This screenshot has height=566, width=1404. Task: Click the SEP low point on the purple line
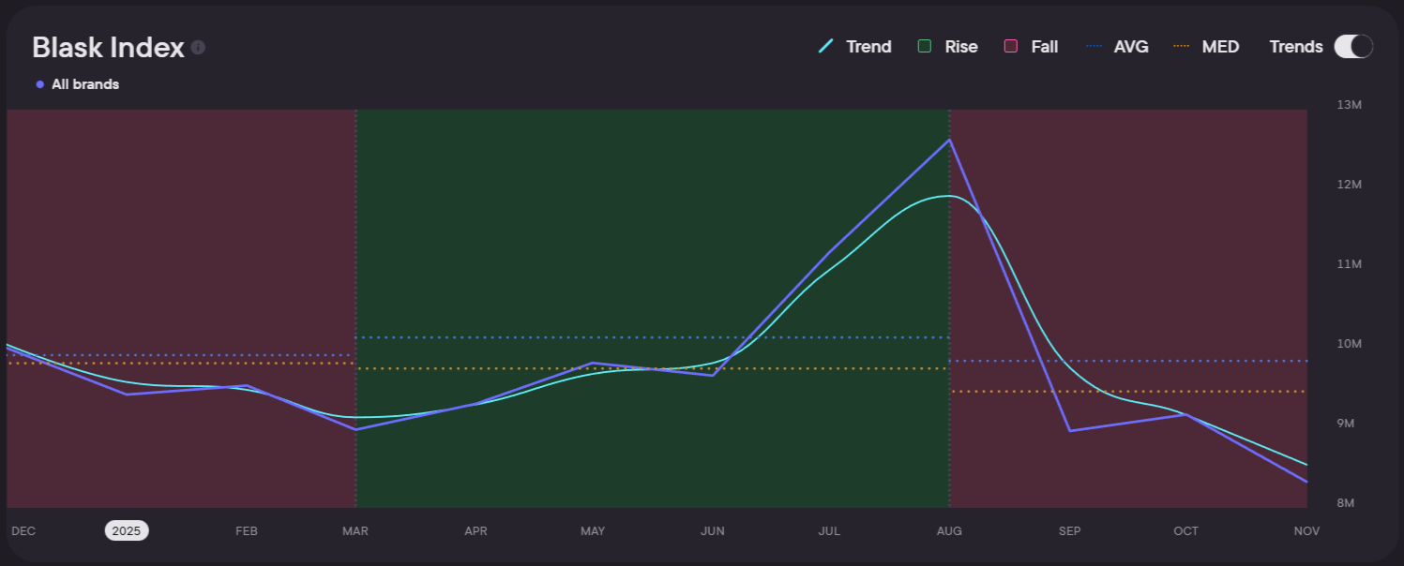(1069, 431)
